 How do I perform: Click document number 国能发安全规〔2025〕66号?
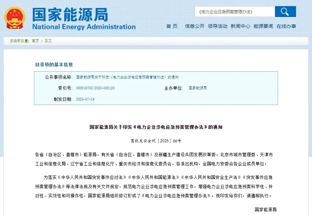(x=156, y=140)
